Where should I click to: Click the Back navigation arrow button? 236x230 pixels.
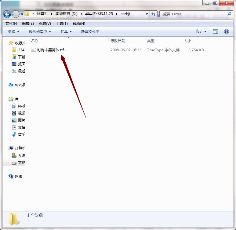pos(7,14)
